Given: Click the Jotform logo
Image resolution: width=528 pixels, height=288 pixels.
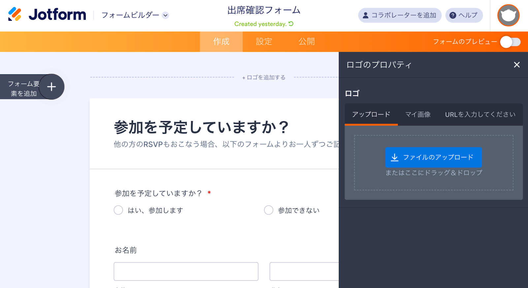Looking at the screenshot, I should point(47,15).
